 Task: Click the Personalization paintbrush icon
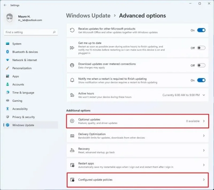[x=8, y=68]
